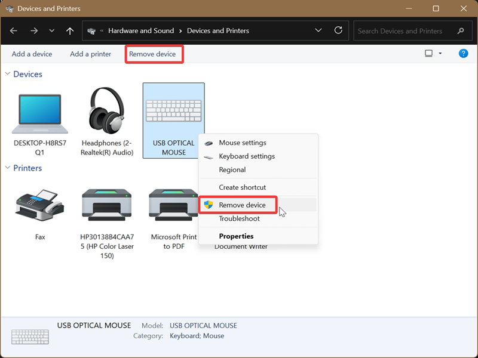Click Add a device in toolbar
478x358 pixels.
point(32,54)
